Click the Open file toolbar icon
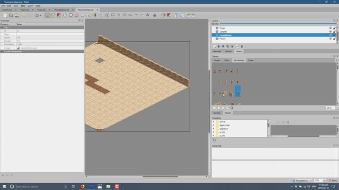The image size is (339, 190). click(x=11, y=15)
